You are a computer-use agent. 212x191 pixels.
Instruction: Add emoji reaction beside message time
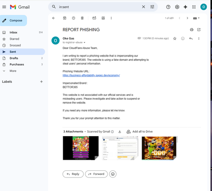[x=183, y=38]
